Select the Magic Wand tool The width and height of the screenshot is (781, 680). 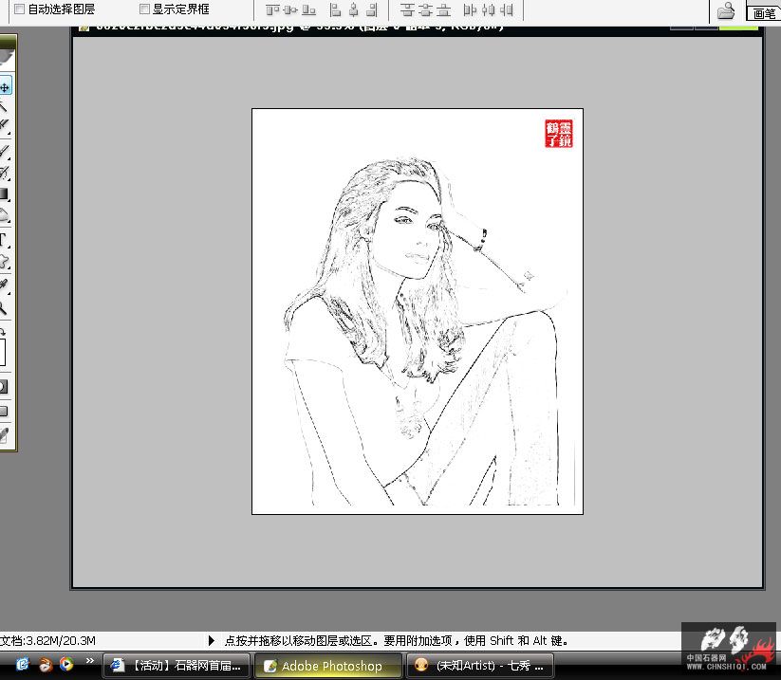[4, 105]
